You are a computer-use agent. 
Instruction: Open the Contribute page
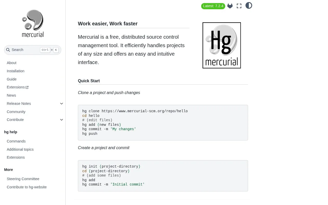coord(15,120)
